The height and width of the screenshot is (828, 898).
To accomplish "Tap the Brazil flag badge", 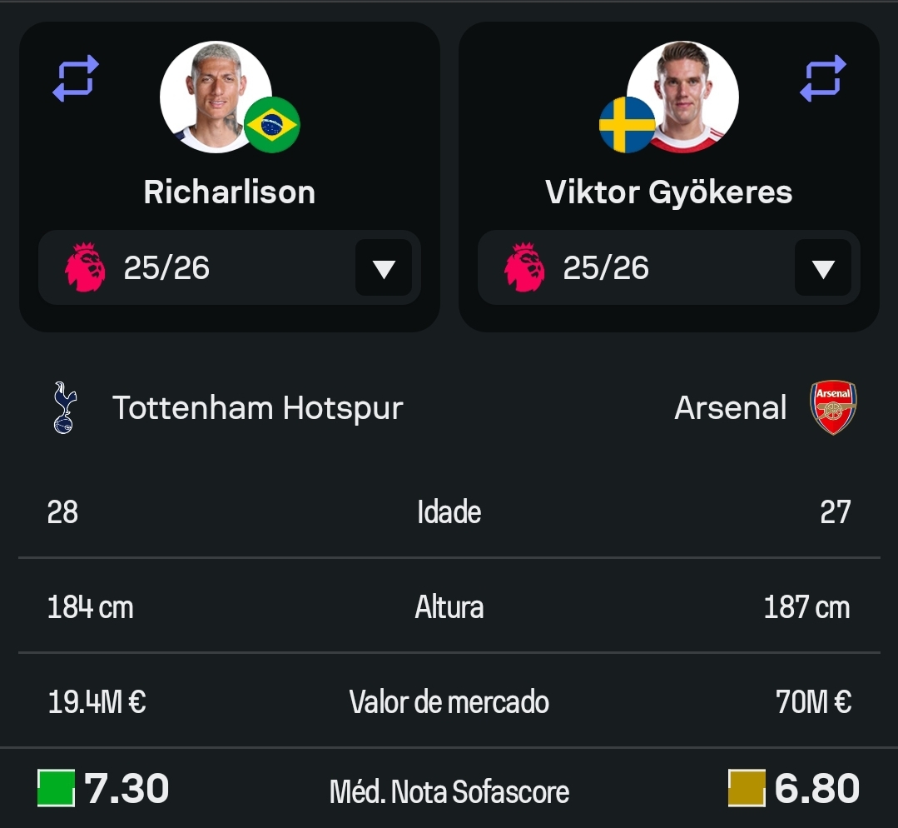I will (272, 124).
